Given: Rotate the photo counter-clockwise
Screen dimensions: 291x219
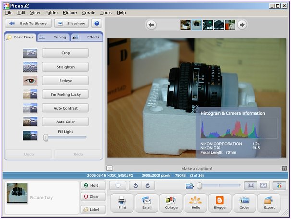Looking at the screenshot, I should click(x=136, y=185).
